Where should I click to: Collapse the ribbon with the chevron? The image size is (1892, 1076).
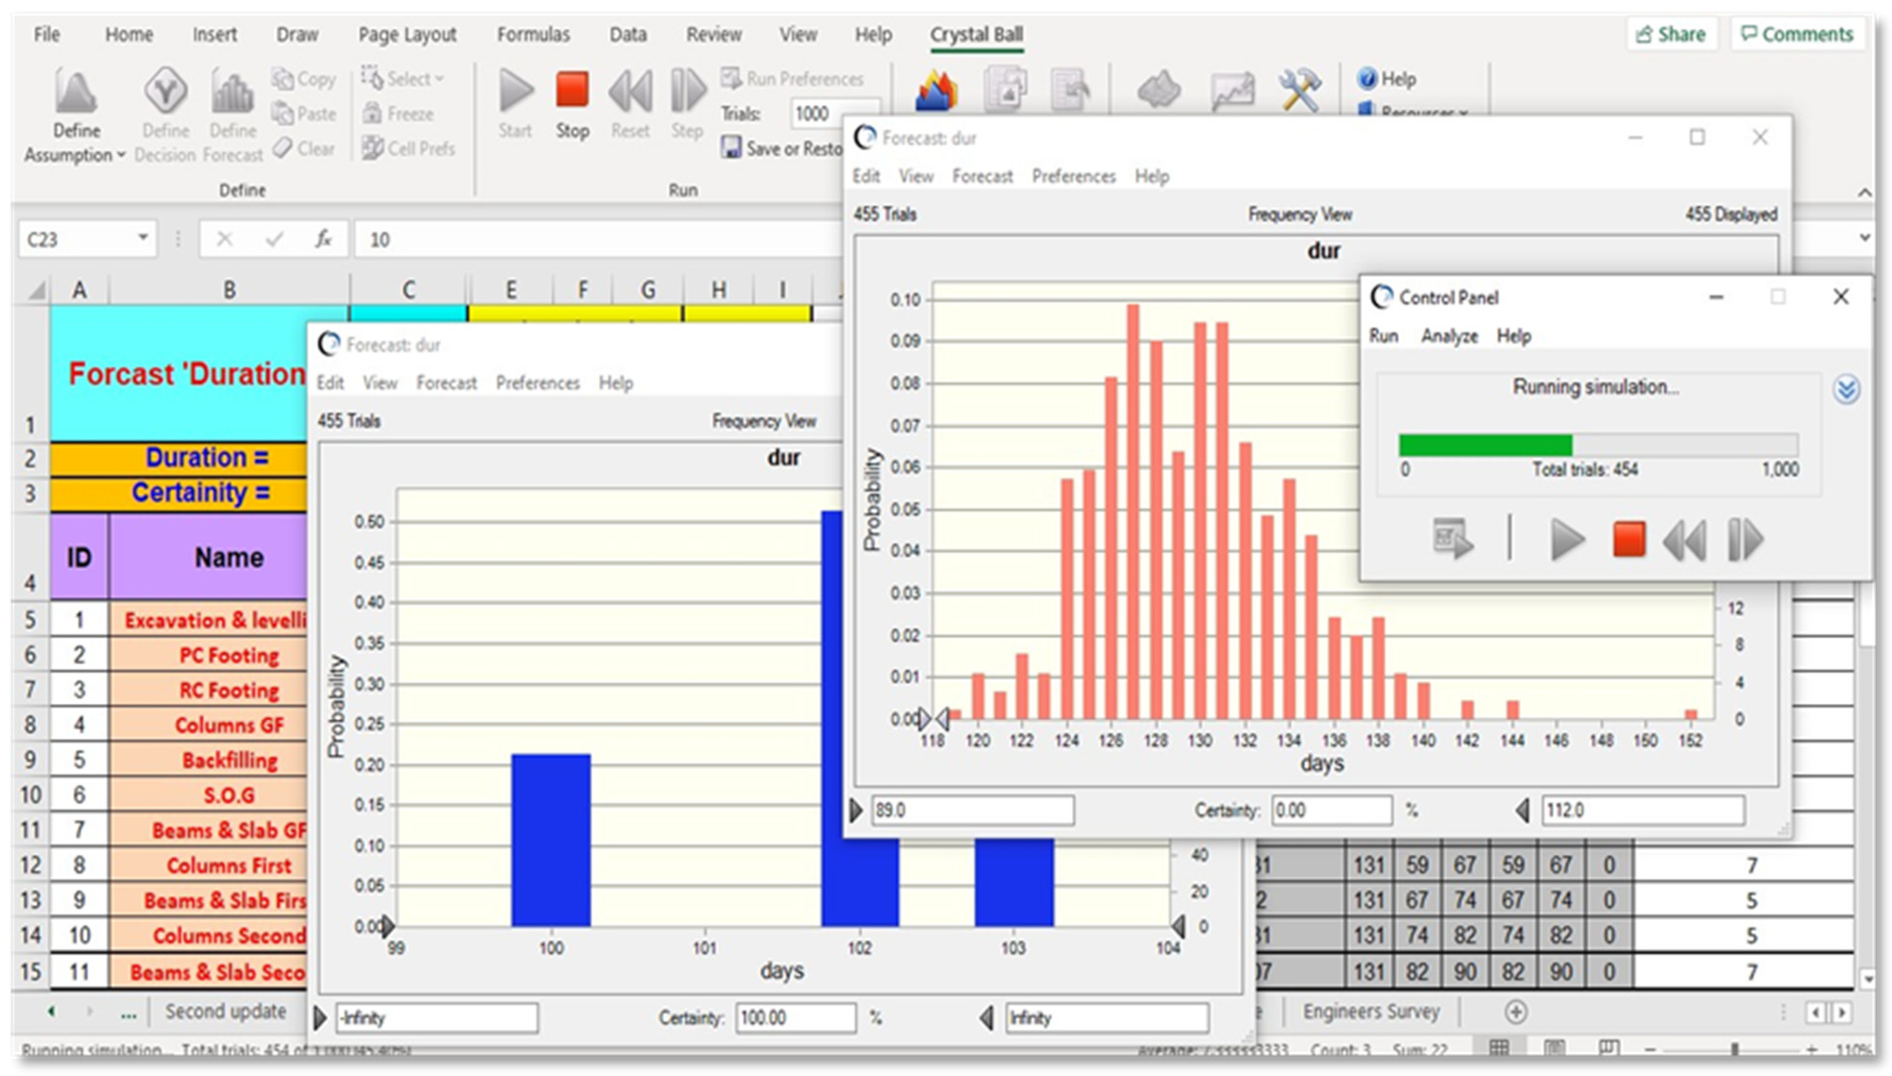click(x=1864, y=193)
